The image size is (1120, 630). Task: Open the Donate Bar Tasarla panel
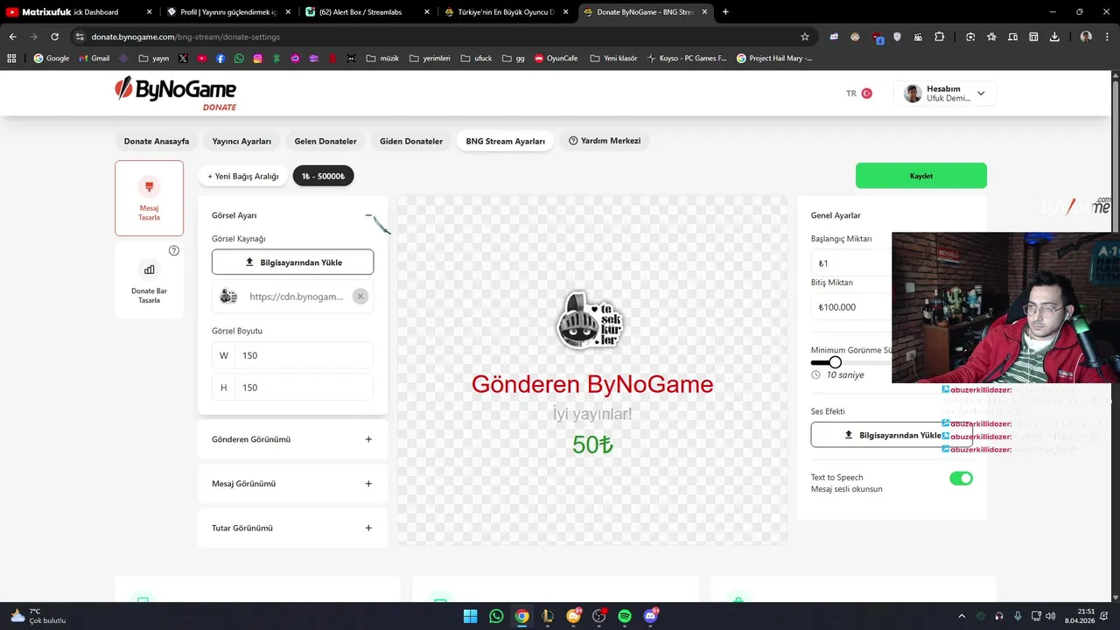point(149,280)
